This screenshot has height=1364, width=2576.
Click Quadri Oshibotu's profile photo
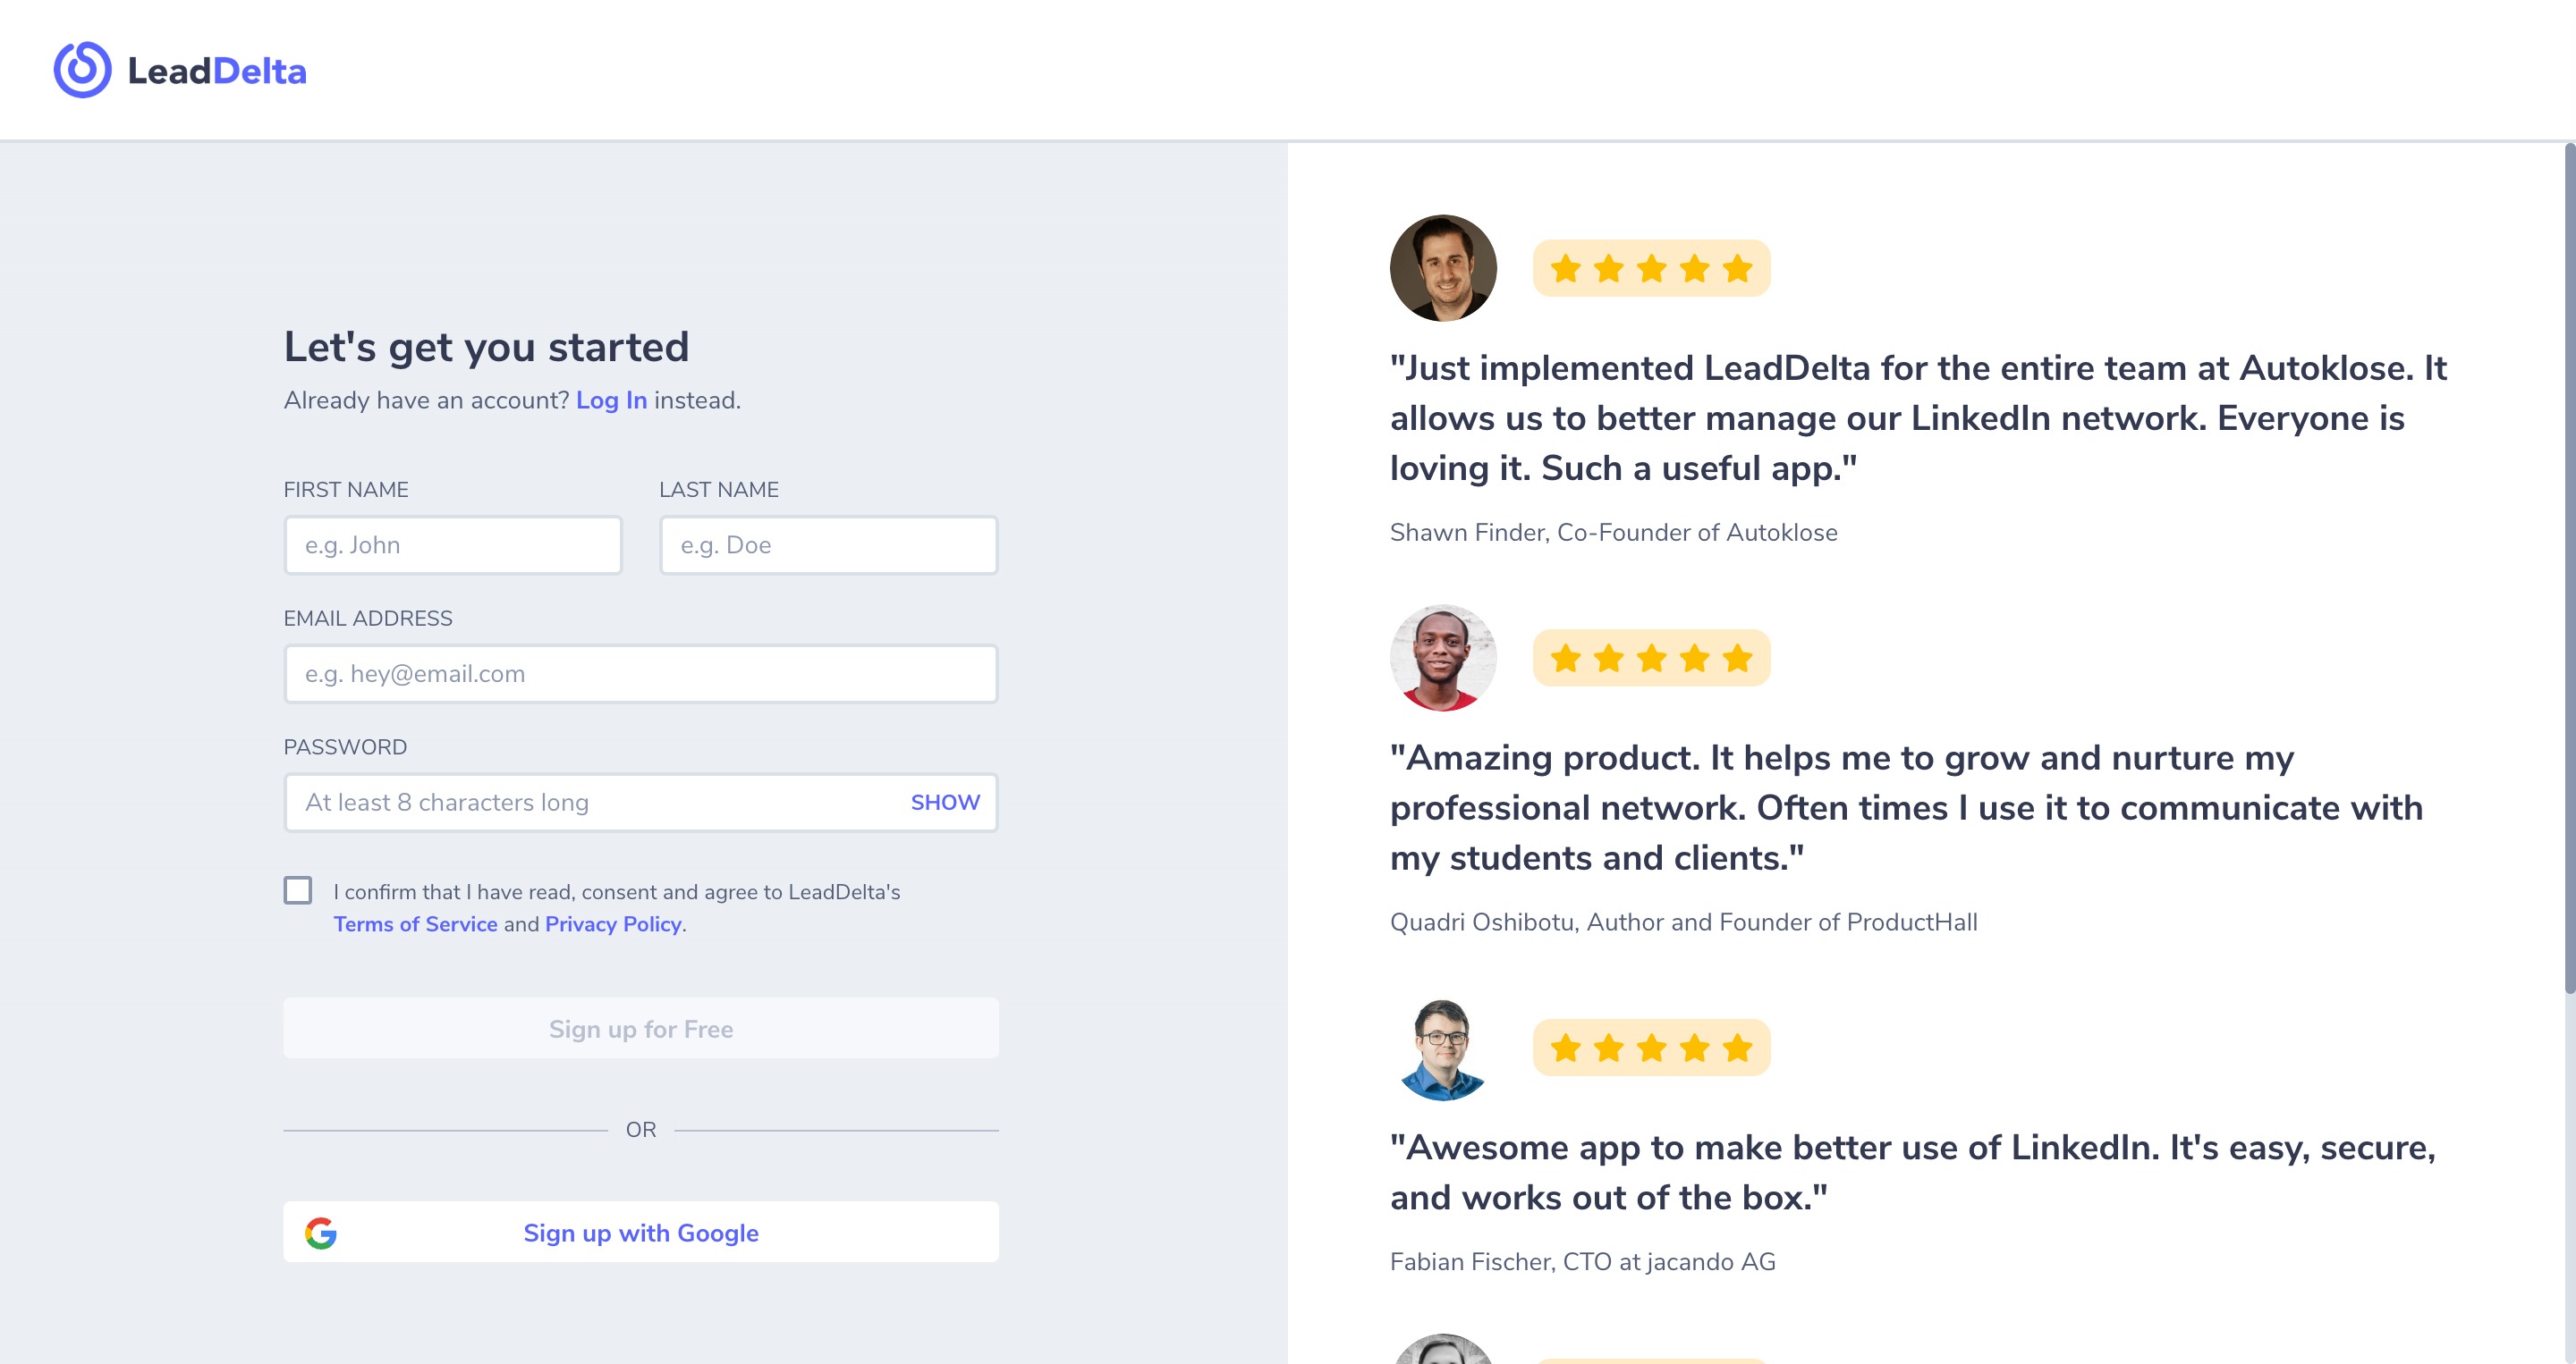[1442, 658]
